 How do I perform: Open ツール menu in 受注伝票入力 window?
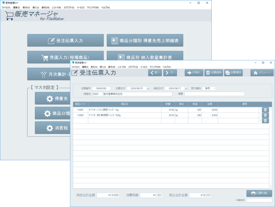pyautogui.click(x=144, y=67)
